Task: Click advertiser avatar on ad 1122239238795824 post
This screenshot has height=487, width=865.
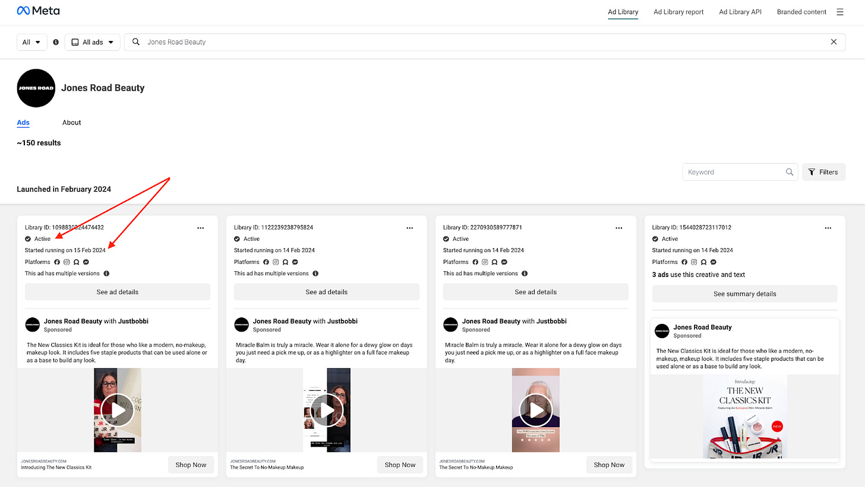Action: point(241,324)
